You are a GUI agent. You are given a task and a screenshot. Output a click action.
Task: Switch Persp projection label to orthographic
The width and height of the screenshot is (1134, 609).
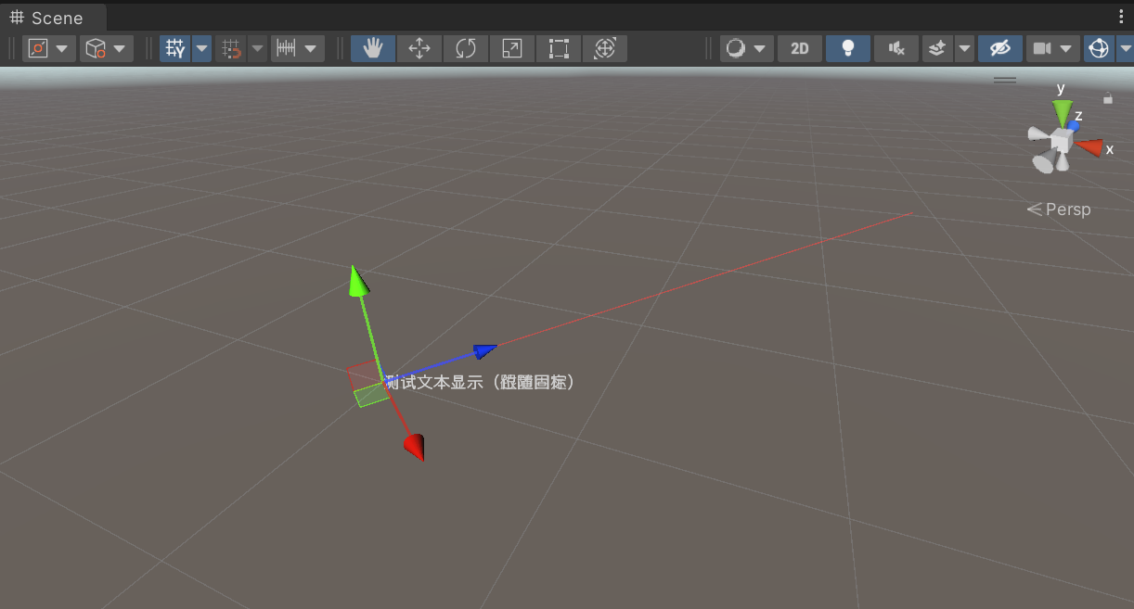click(1059, 209)
